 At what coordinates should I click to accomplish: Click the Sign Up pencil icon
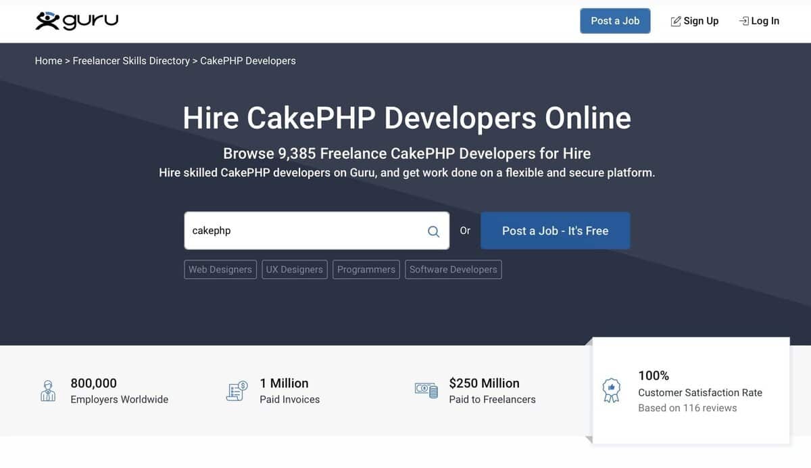pos(675,22)
